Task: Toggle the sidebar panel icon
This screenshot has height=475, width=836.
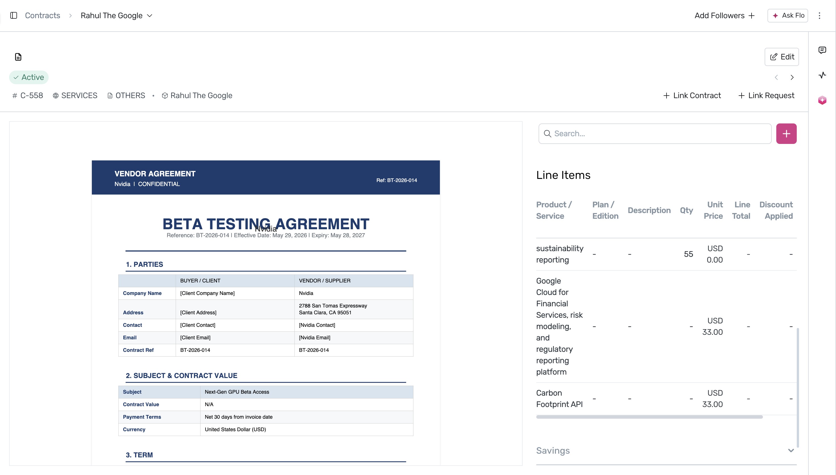Action: (14, 15)
